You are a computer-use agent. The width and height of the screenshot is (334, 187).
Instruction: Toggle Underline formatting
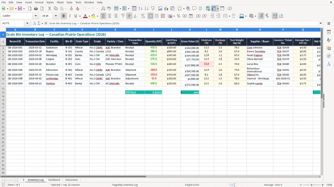click(x=75, y=16)
